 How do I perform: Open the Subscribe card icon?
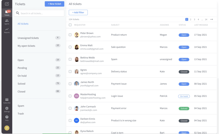pyautogui.click(x=7, y=101)
